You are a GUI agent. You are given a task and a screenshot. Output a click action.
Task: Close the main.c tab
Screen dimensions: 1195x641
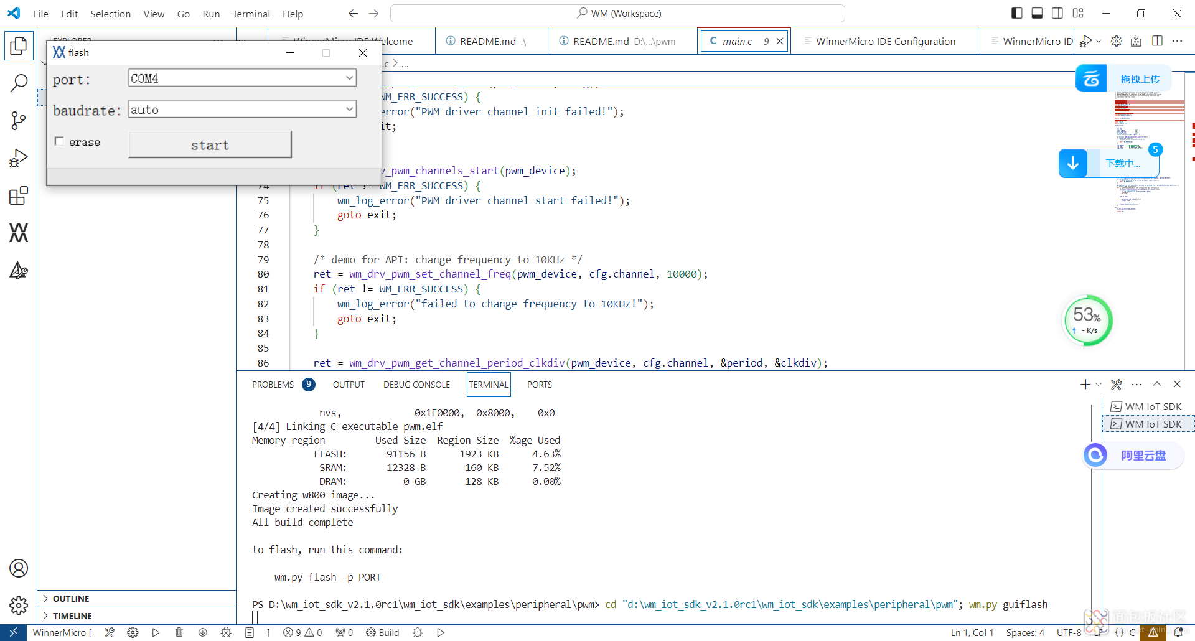pyautogui.click(x=779, y=41)
